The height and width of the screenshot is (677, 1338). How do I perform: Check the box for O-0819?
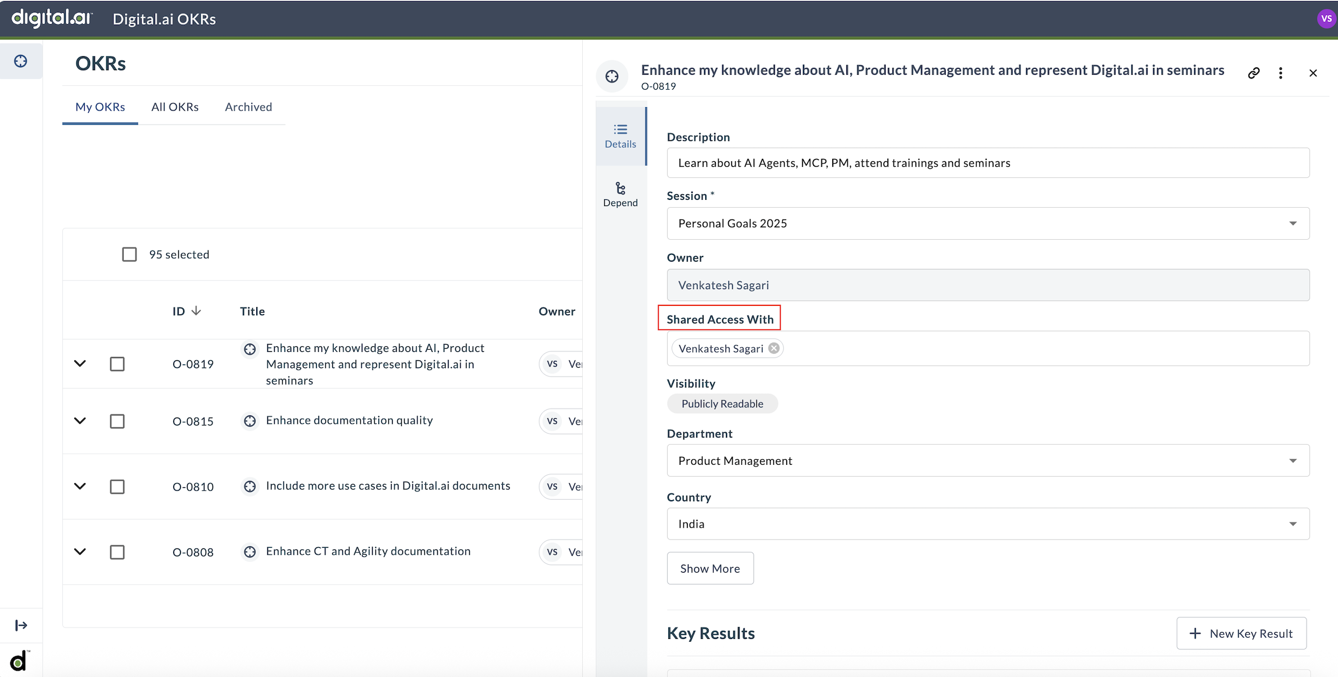pos(117,364)
